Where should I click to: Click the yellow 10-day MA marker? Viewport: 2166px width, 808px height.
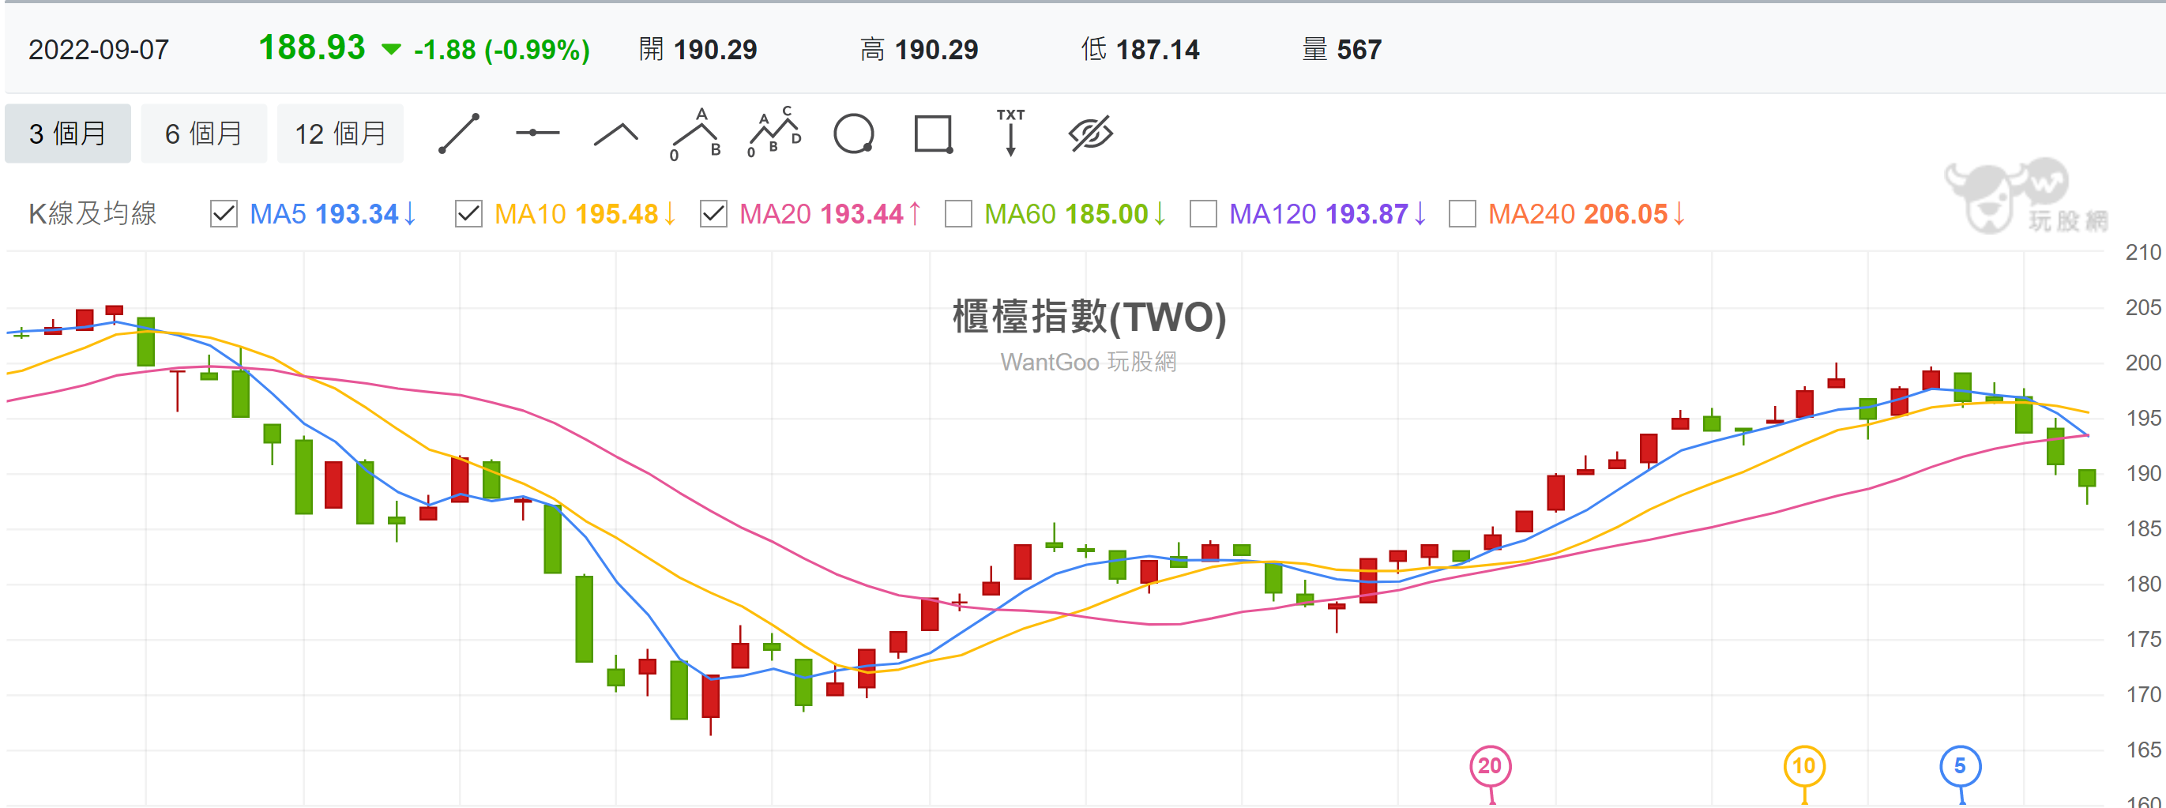coord(1804,766)
